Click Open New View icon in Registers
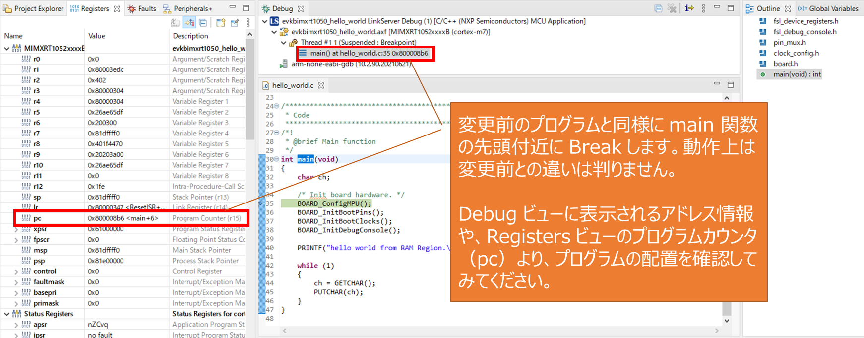 coord(221,23)
